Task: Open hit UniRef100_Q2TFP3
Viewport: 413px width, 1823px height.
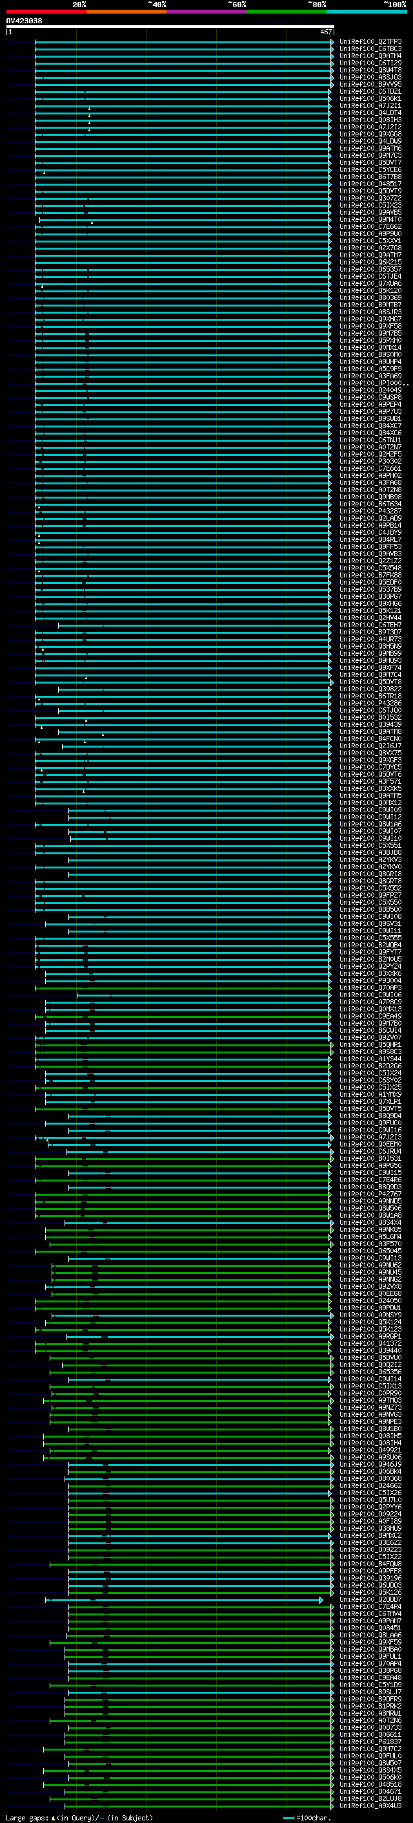Action: [370, 42]
